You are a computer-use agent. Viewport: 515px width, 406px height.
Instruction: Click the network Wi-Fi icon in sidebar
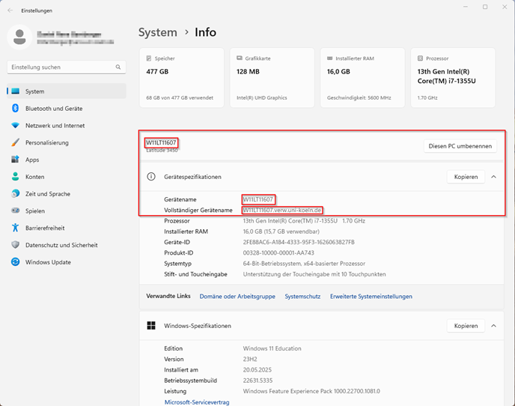(16, 125)
